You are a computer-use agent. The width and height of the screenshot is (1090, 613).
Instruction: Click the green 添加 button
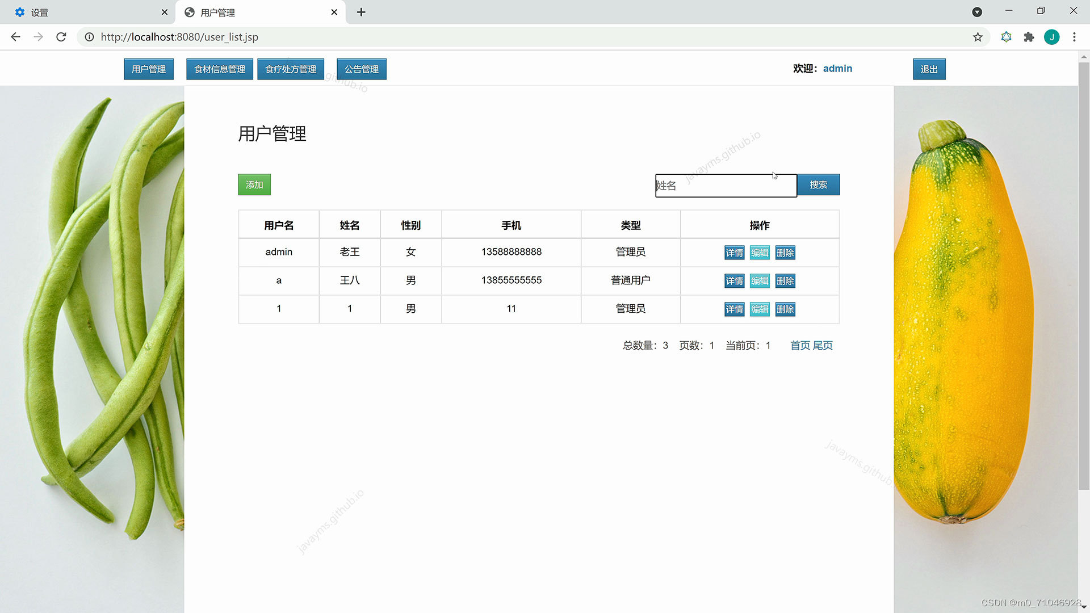[254, 185]
